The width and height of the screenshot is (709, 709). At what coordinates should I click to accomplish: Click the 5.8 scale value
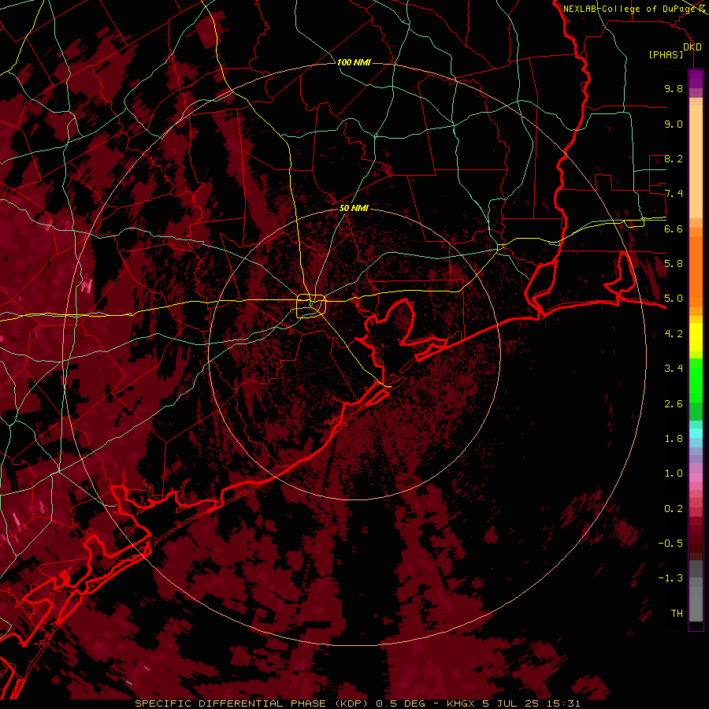pyautogui.click(x=674, y=264)
